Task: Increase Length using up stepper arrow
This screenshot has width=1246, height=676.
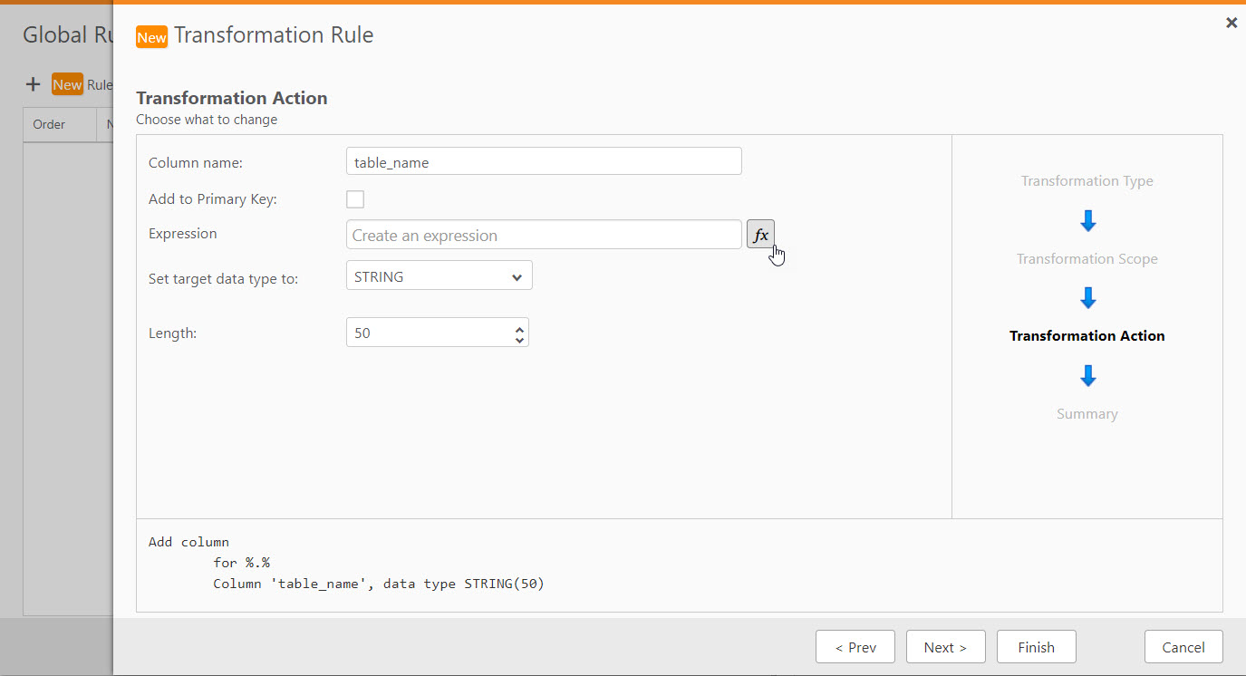Action: 519,327
